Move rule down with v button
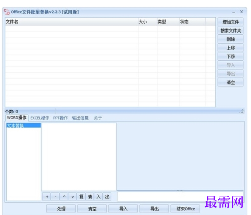This screenshot has height=215, width=251. pyautogui.click(x=73, y=196)
